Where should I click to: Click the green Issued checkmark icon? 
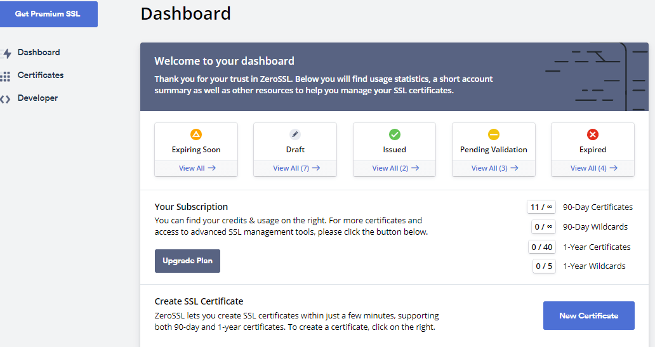pyautogui.click(x=394, y=134)
